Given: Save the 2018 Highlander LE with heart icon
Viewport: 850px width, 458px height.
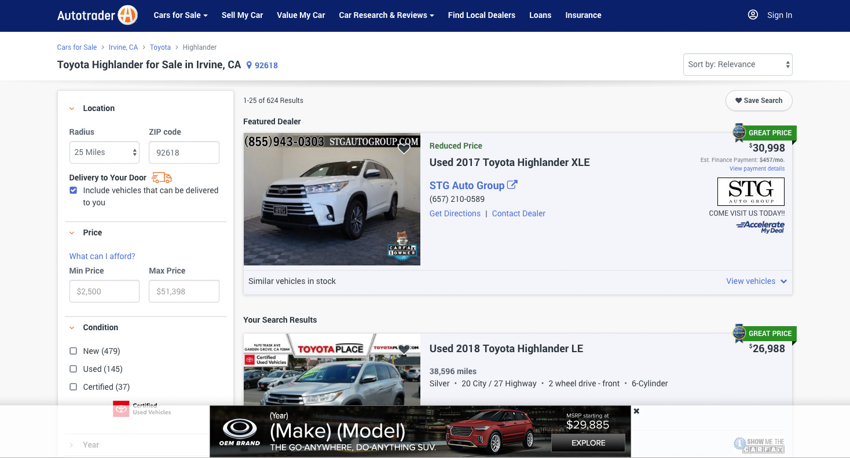Looking at the screenshot, I should click(x=404, y=349).
